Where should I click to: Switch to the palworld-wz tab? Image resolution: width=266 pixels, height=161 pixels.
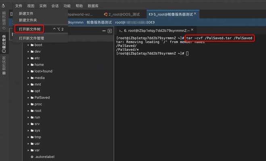pyautogui.click(x=81, y=14)
